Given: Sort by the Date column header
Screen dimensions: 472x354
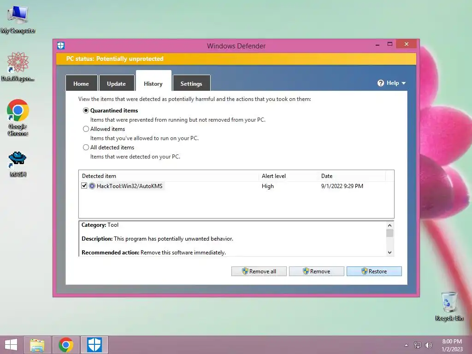Looking at the screenshot, I should pyautogui.click(x=352, y=176).
